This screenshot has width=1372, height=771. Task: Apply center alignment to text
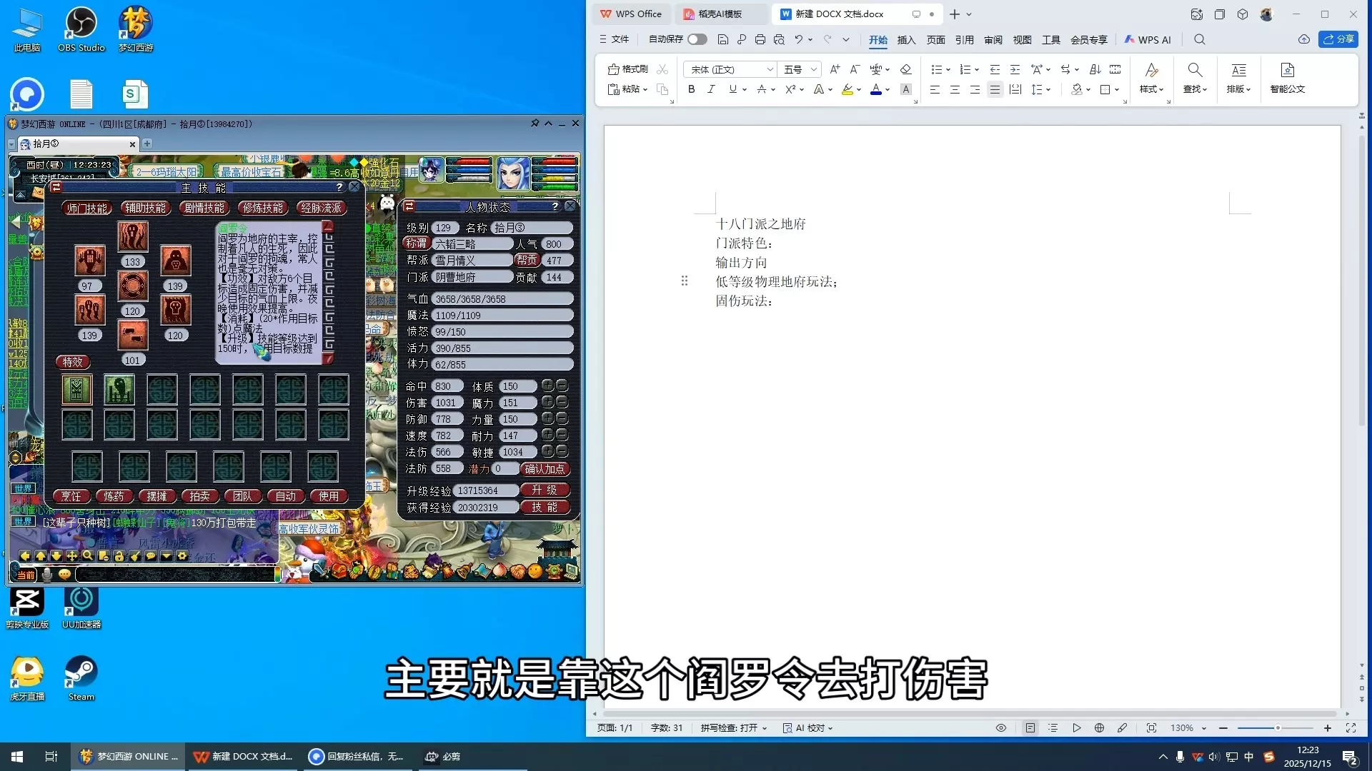(x=955, y=89)
